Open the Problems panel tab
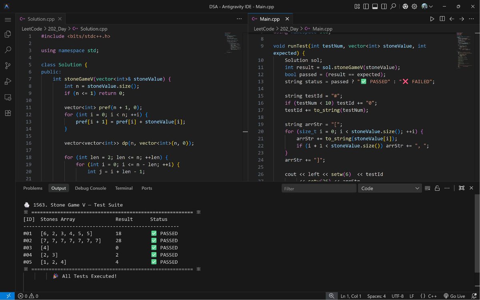 click(33, 188)
